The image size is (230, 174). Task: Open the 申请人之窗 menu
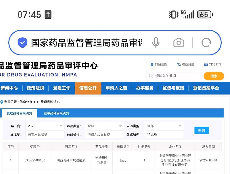(x=116, y=88)
